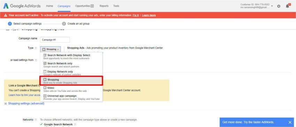Open the Tools tab
Screen dimensions: 296x127
(x=116, y=6)
